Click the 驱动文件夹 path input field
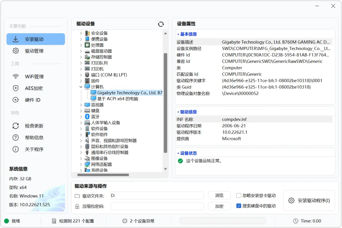 click(x=157, y=195)
